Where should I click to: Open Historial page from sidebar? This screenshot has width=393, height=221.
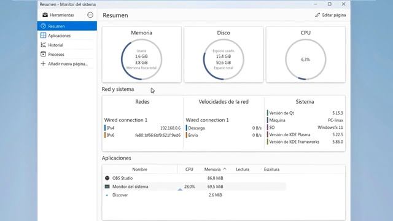[67, 45]
